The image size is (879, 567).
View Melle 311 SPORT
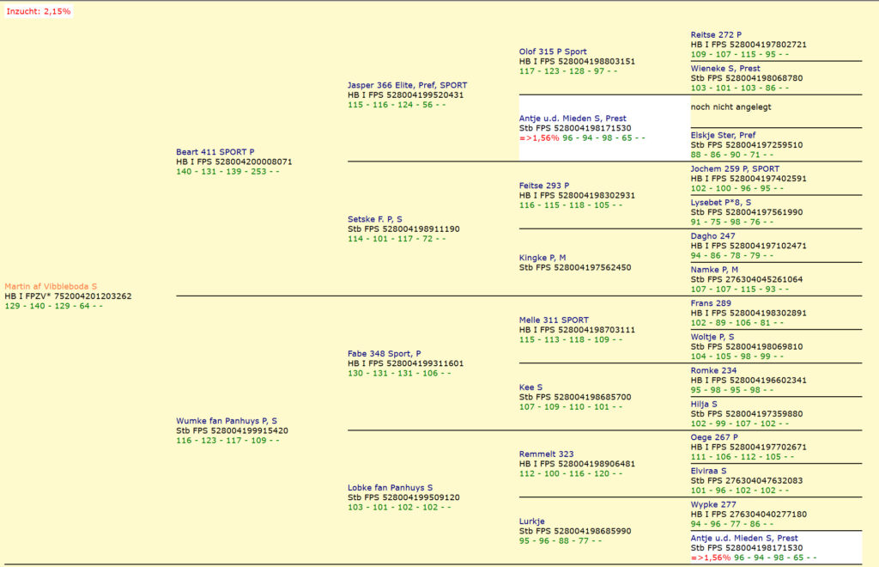[554, 320]
